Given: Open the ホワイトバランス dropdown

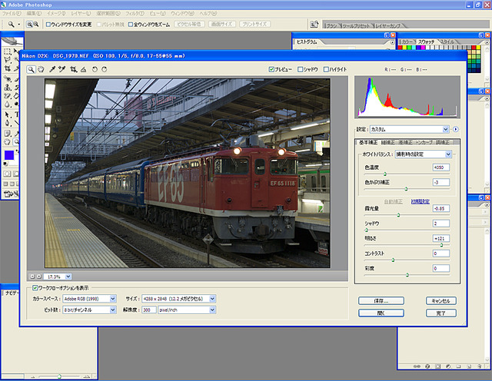Looking at the screenshot, I should (424, 154).
